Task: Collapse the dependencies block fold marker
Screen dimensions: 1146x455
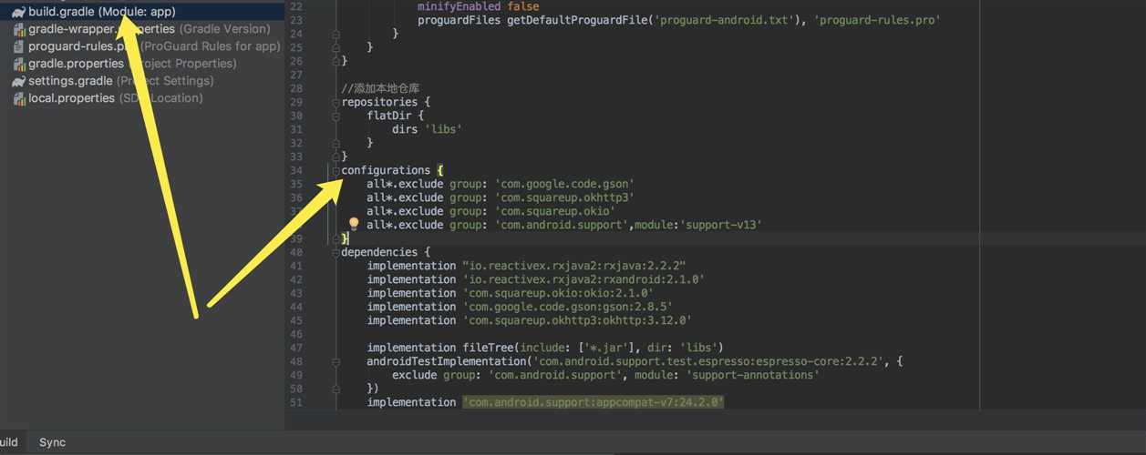Action: point(336,252)
